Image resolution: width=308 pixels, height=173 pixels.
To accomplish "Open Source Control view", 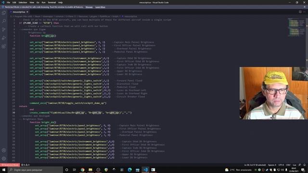I will tap(4, 29).
